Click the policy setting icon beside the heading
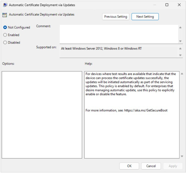 click(4, 15)
